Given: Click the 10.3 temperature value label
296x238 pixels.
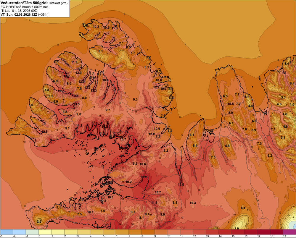Looking at the screenshot, I should coord(193,203).
